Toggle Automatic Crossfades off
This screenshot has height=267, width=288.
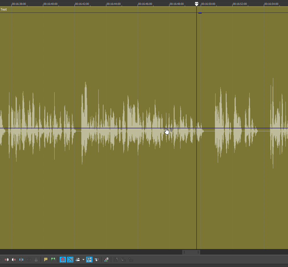[x=70, y=260]
